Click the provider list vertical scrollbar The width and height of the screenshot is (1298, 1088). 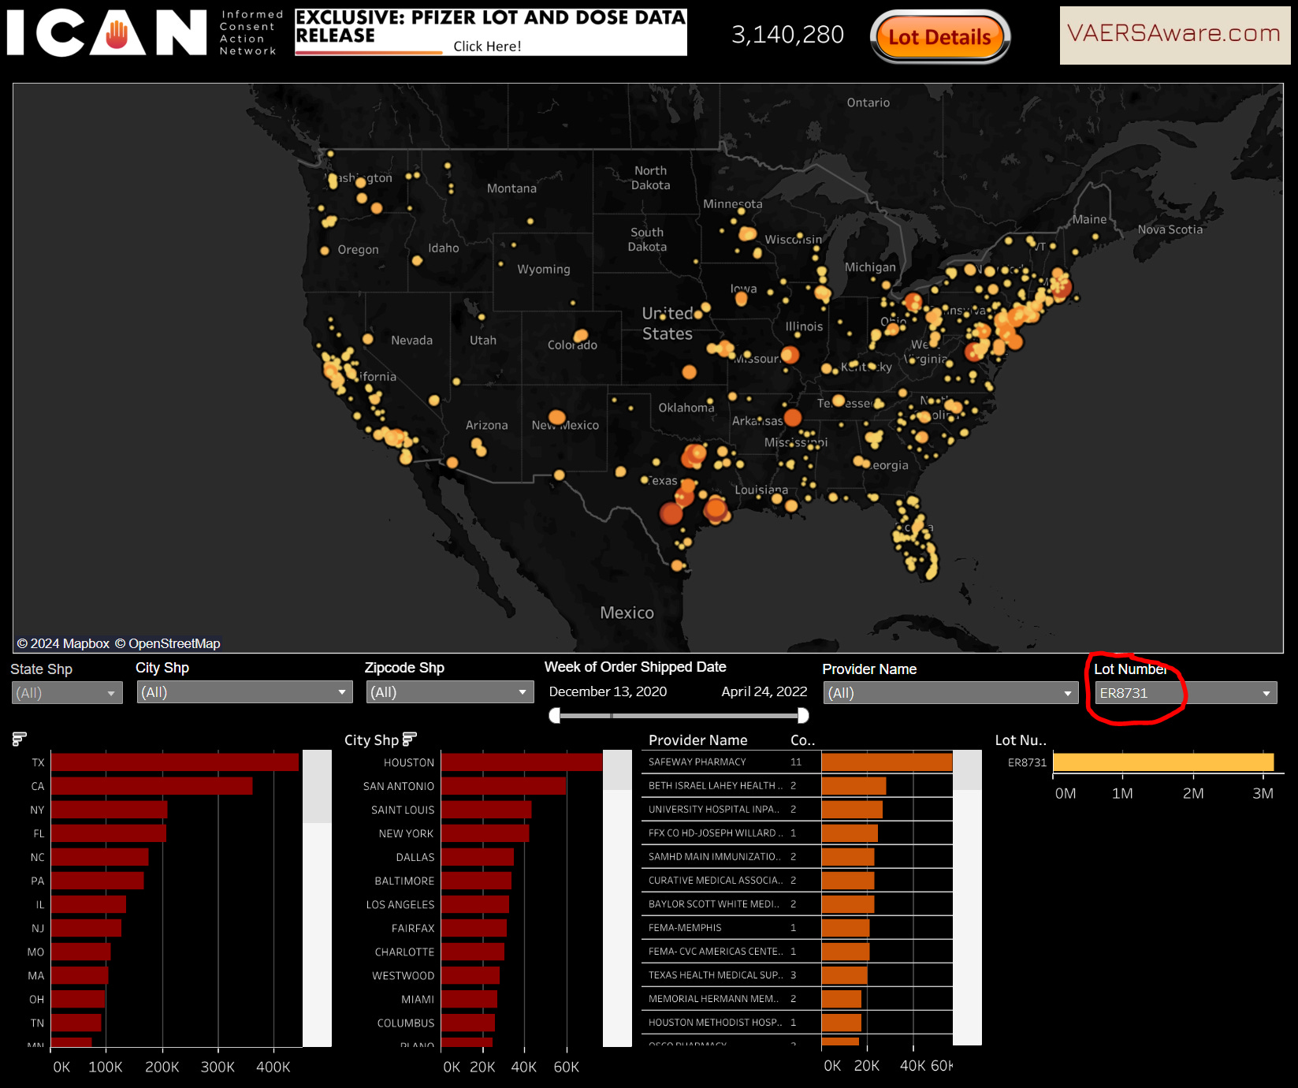point(967,898)
